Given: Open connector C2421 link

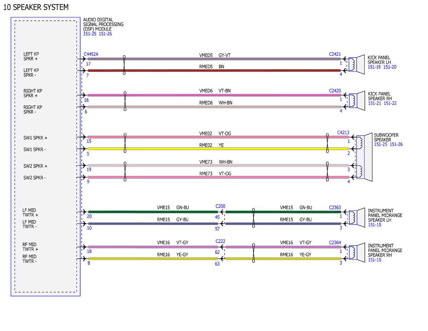Looking at the screenshot, I should (x=335, y=54).
